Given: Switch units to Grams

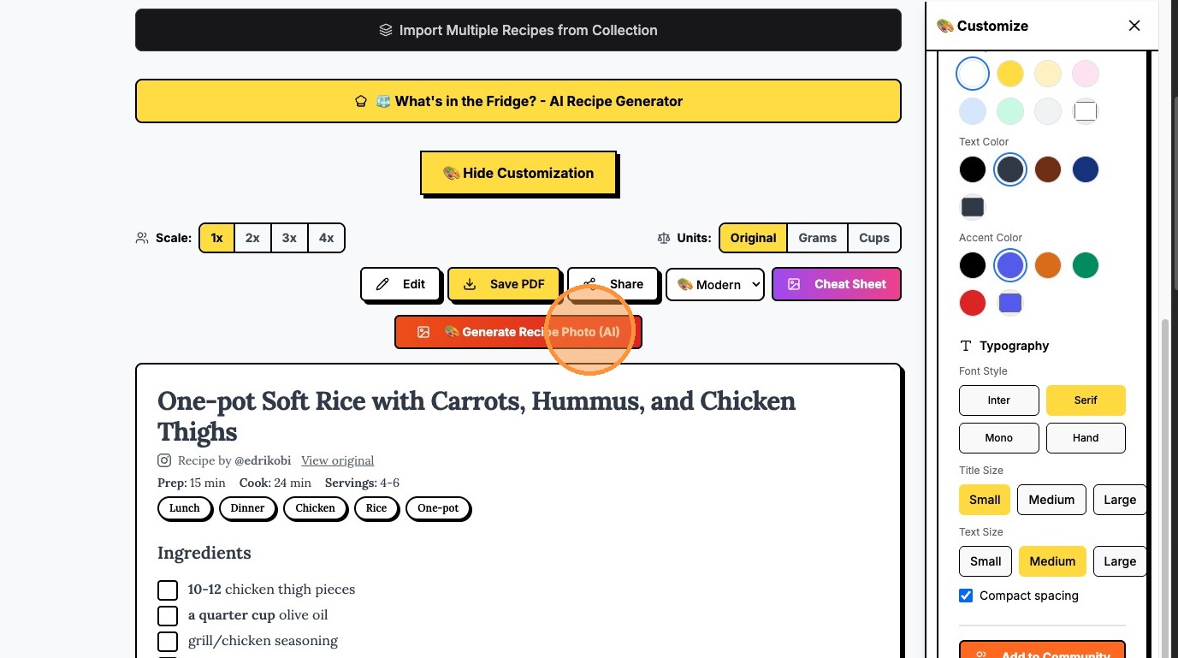Looking at the screenshot, I should point(817,238).
